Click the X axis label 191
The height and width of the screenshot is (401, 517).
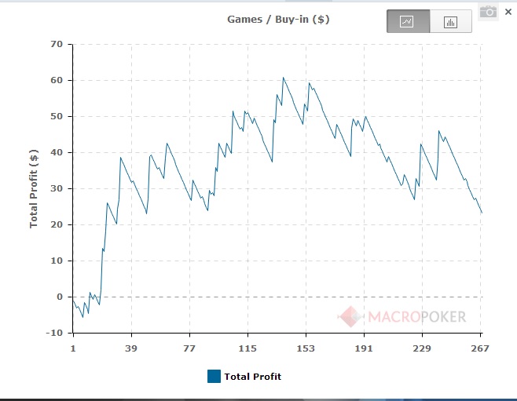tap(364, 348)
